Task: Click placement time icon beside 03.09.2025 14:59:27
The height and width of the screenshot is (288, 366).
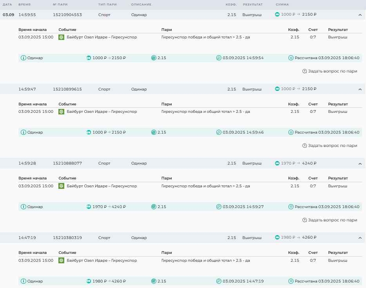Action: [219, 207]
